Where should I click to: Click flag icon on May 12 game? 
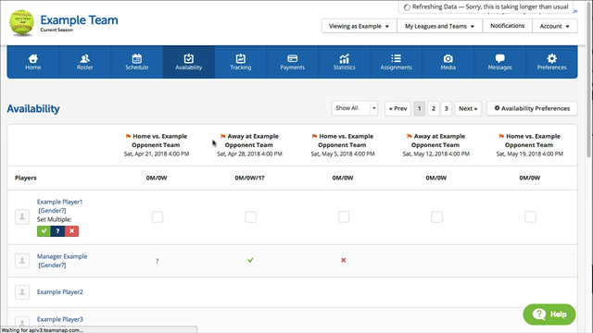[409, 136]
